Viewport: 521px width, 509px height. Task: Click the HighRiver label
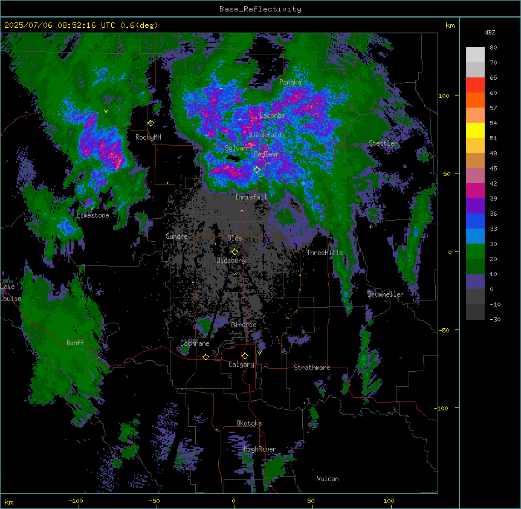tap(260, 450)
